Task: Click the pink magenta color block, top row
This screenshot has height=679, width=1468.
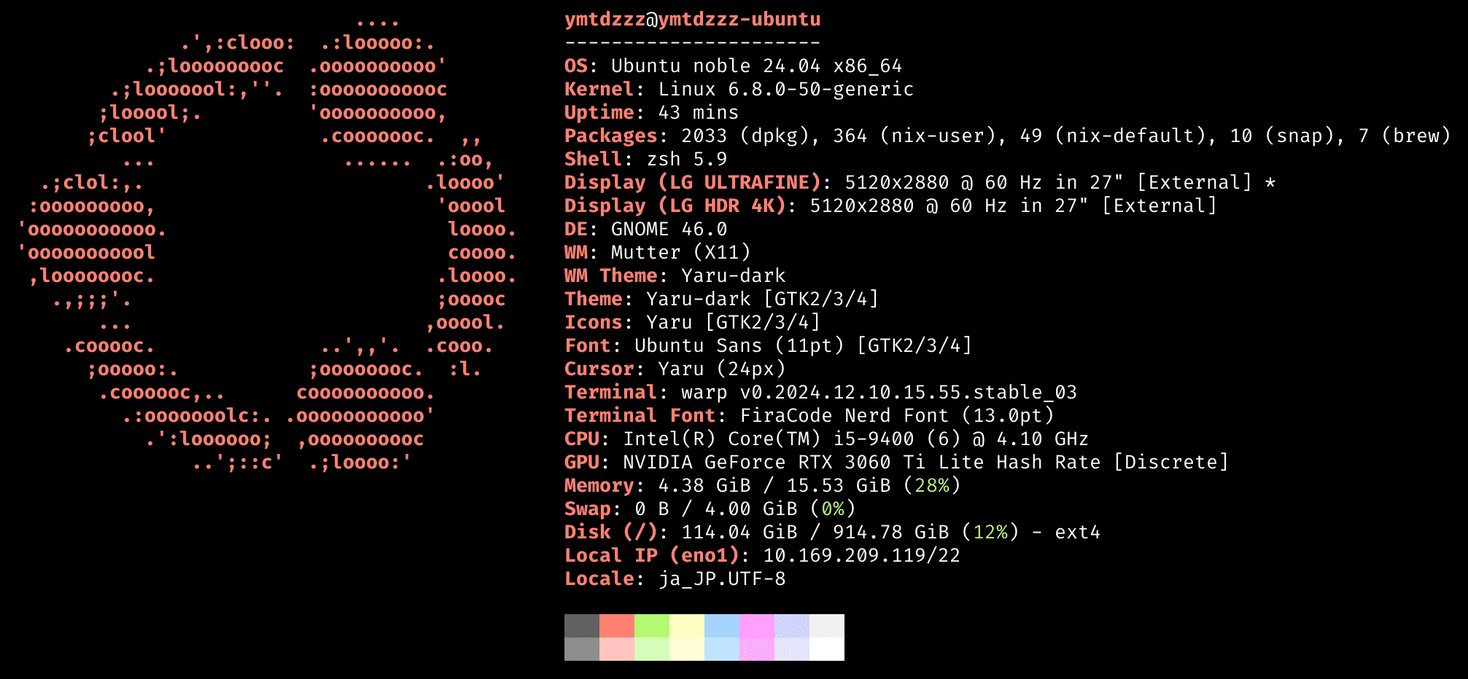Action: tap(757, 626)
